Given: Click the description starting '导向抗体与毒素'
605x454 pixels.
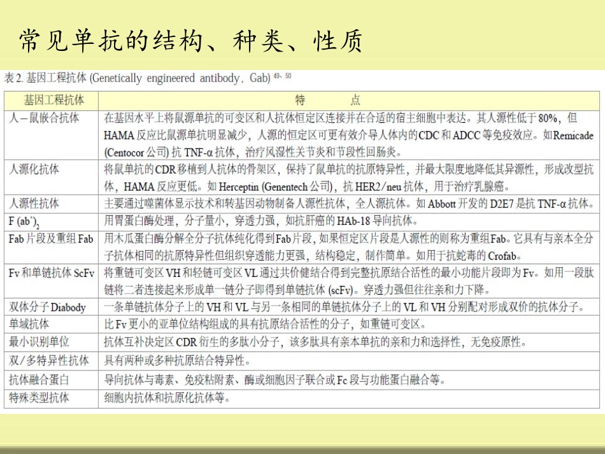Looking at the screenshot, I should click(274, 380).
